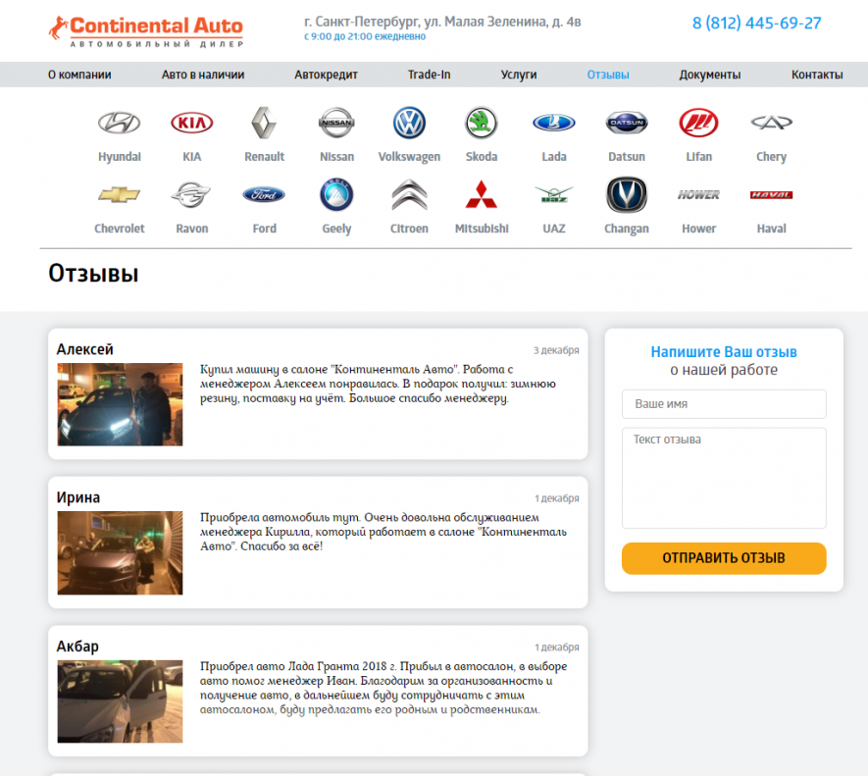868x776 pixels.
Task: Open the Автокредит menu item
Action: 326,75
